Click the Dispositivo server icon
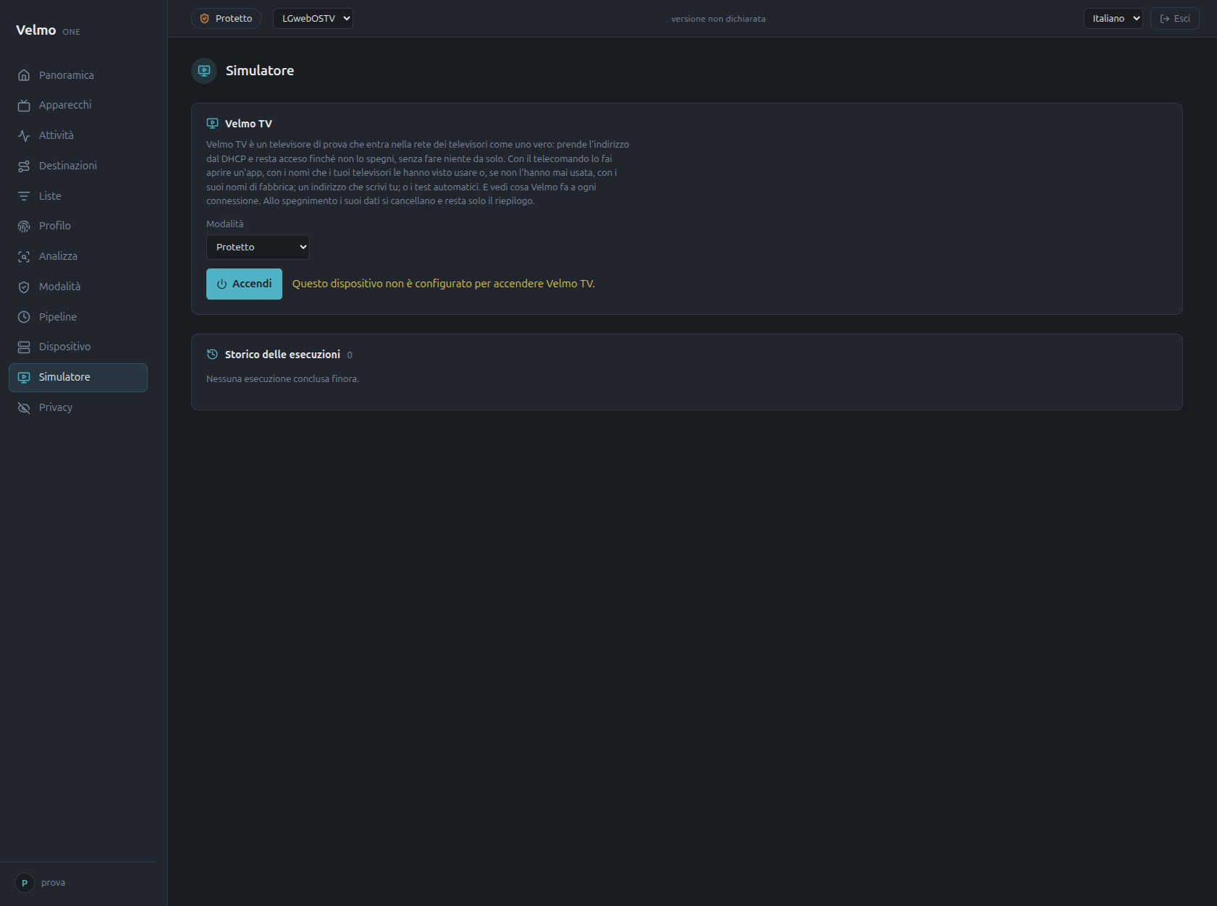This screenshot has width=1217, height=906. [x=24, y=347]
